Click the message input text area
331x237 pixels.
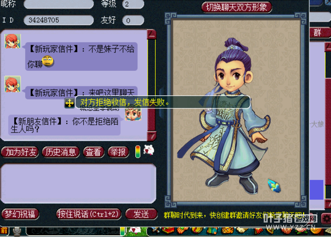(78, 183)
